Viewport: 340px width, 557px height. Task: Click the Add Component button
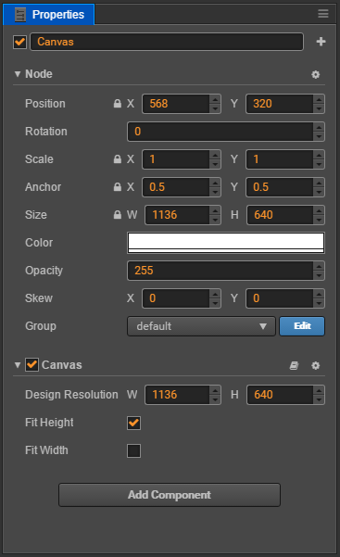coord(170,495)
